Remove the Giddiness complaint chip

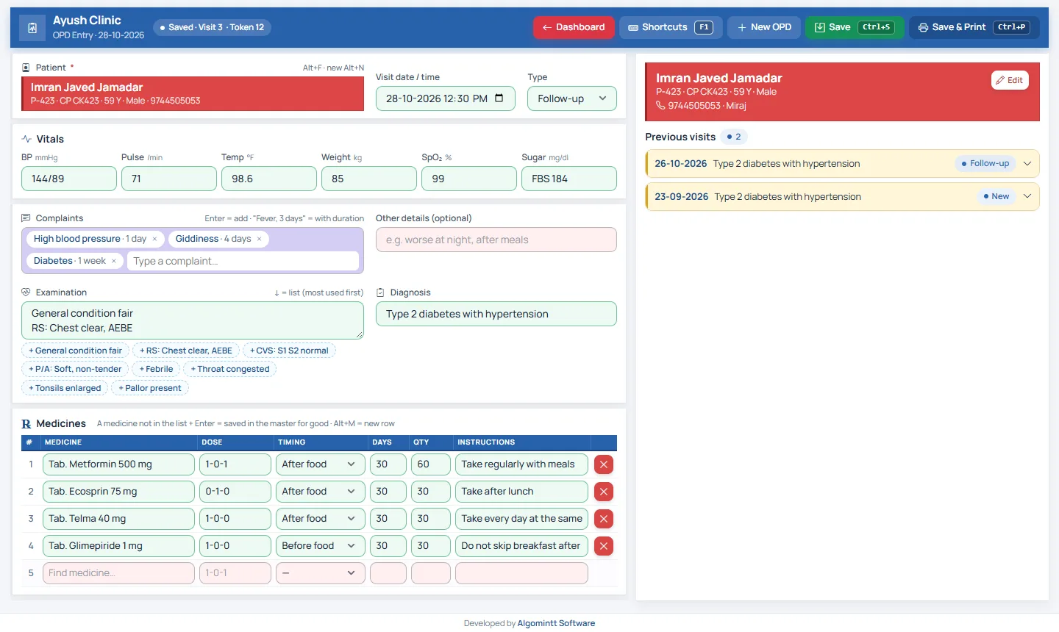[259, 239]
